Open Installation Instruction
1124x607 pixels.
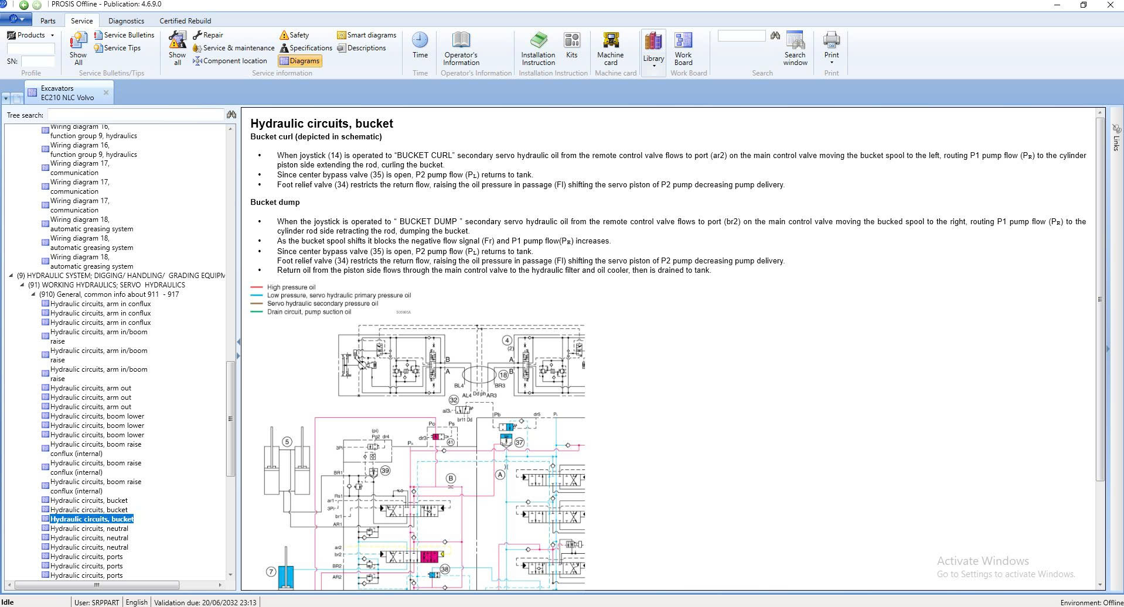point(538,48)
